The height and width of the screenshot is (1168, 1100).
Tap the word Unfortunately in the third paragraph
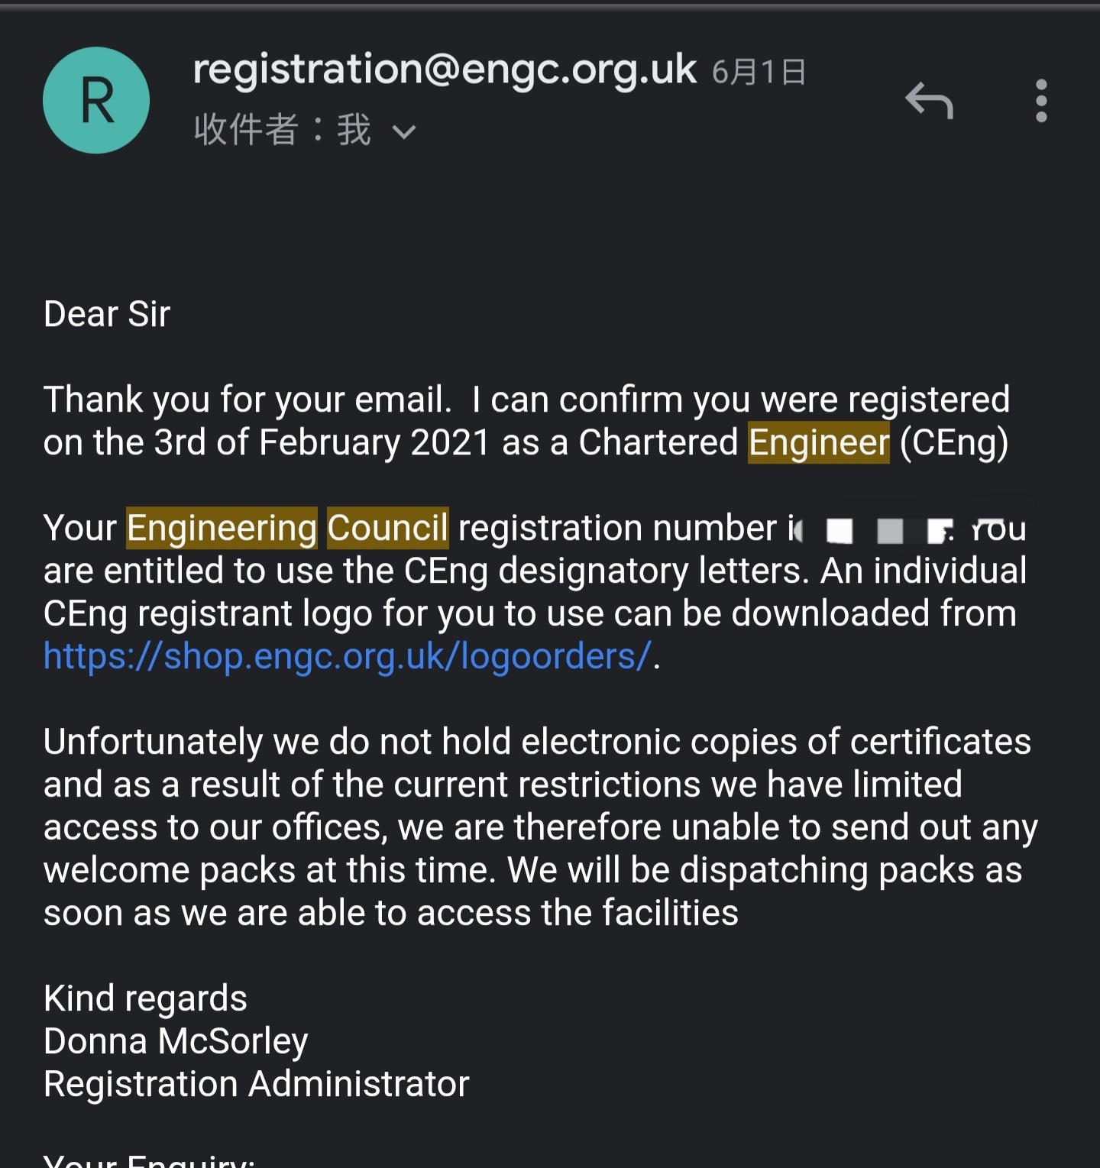pyautogui.click(x=153, y=742)
